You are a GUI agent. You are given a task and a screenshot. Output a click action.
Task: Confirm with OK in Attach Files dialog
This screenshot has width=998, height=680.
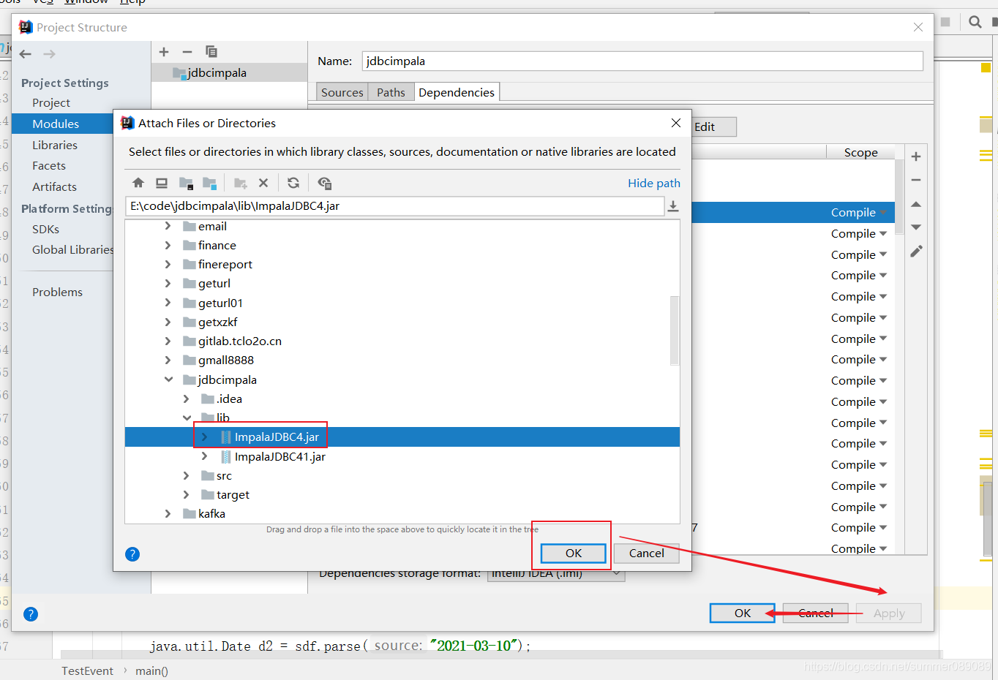(x=574, y=554)
